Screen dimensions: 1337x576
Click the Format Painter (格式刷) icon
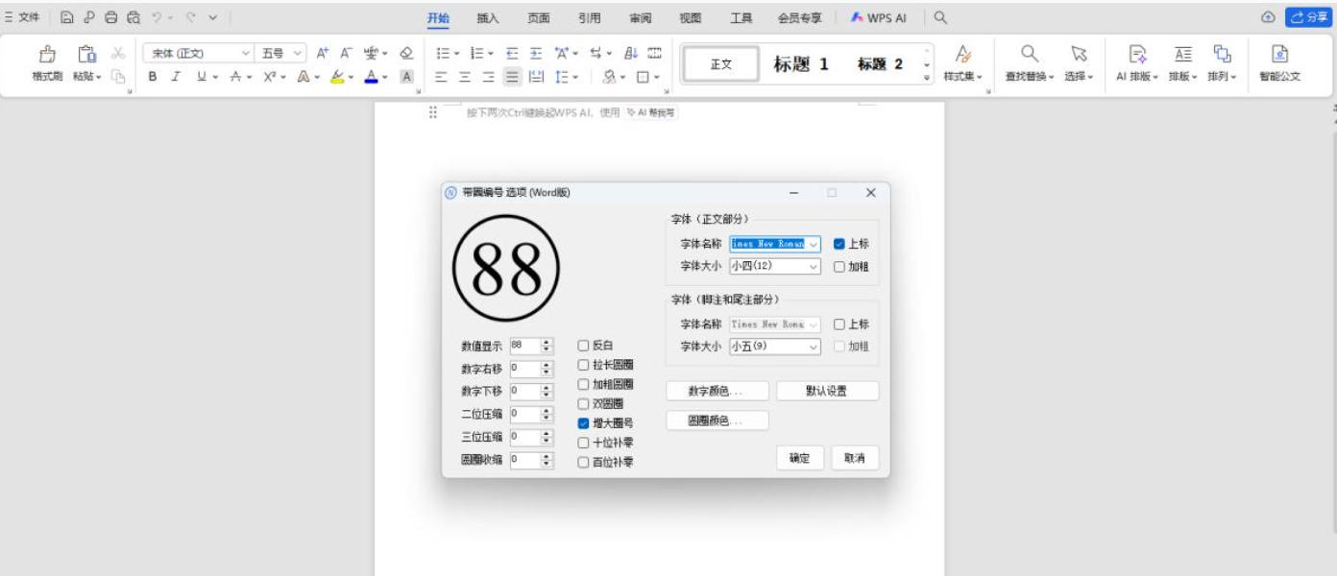(47, 55)
